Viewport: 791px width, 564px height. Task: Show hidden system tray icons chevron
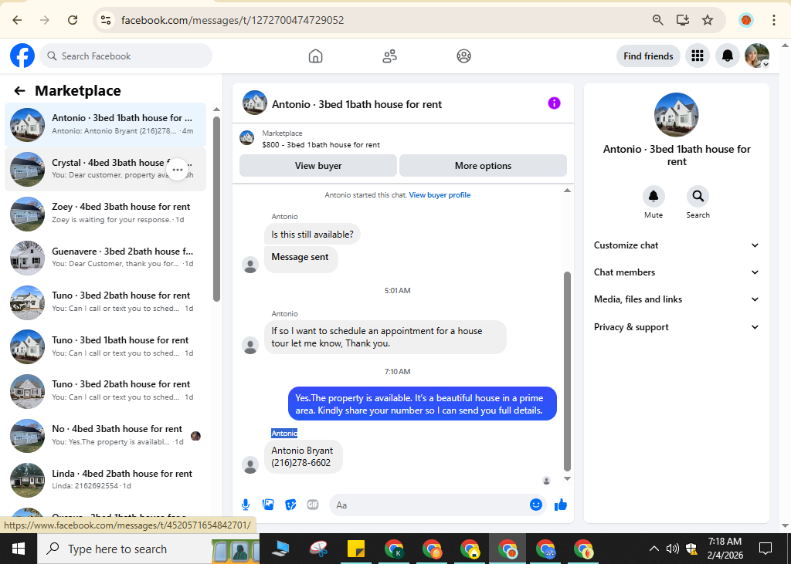[x=654, y=549]
